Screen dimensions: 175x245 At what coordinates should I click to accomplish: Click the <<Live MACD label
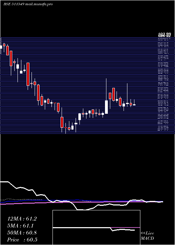coord(147,236)
